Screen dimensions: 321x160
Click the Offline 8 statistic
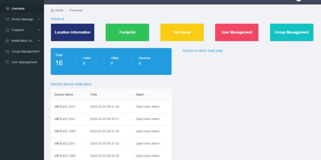coord(115,61)
